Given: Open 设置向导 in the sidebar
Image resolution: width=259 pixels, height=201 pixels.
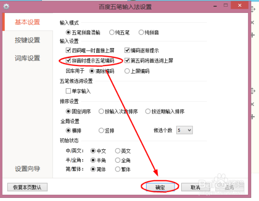Looking at the screenshot, I should (27, 169).
